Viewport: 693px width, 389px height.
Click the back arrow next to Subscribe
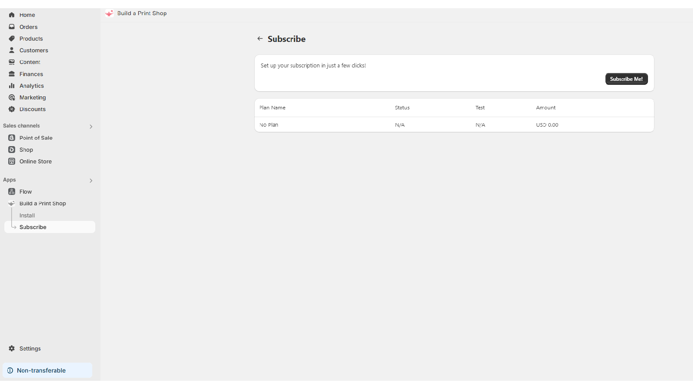[260, 38]
